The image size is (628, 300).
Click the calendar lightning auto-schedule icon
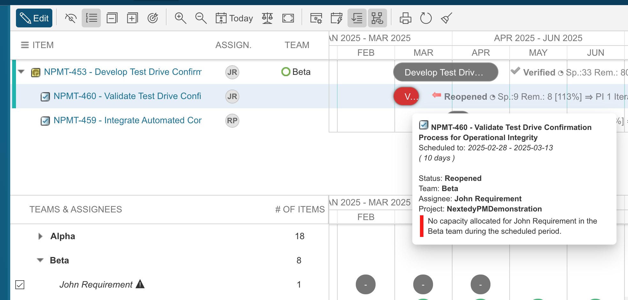[336, 18]
